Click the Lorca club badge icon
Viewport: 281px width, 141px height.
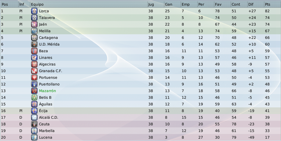pyautogui.click(x=34, y=11)
